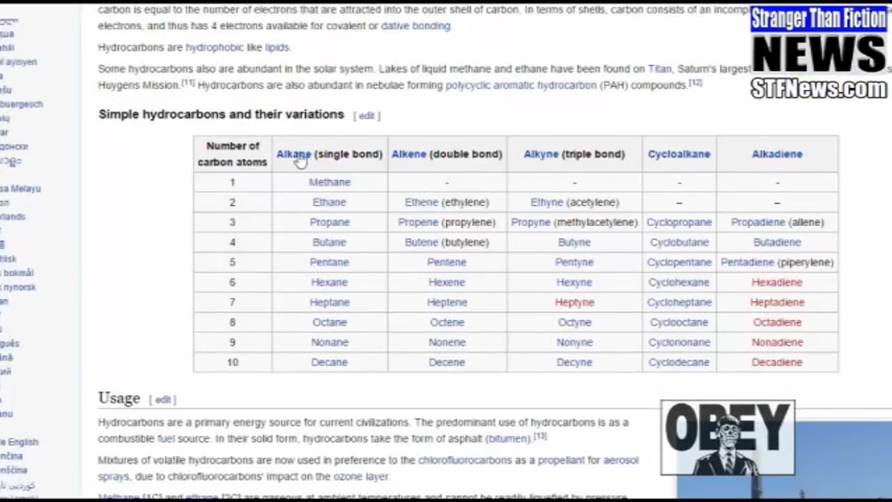Select the Cyclooctane link
This screenshot has height=502, width=892.
679,323
